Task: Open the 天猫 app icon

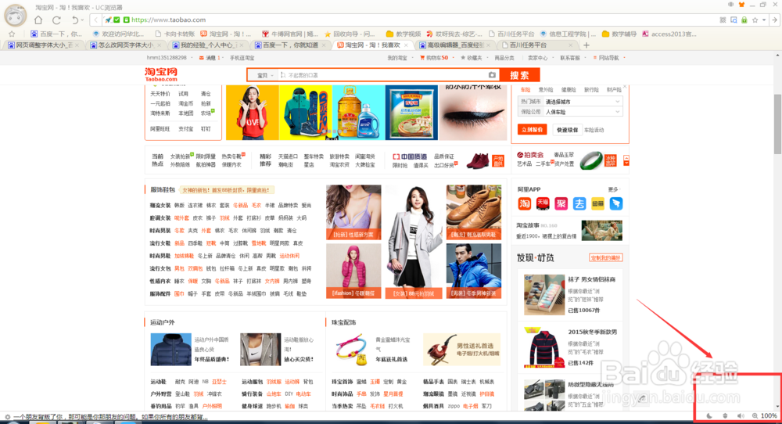Action: click(x=543, y=203)
